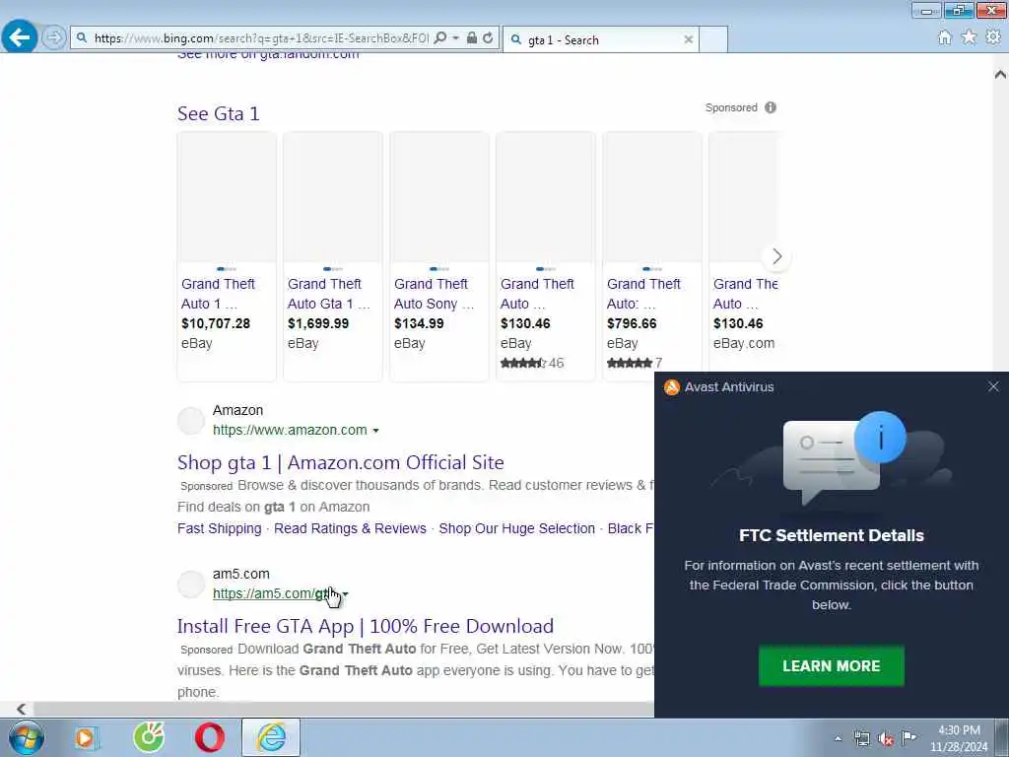
Task: Refresh the page with reload icon
Action: 488,38
